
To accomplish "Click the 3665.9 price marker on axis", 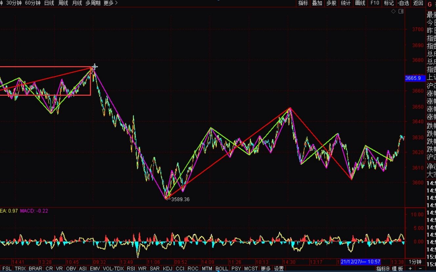I will pos(415,78).
